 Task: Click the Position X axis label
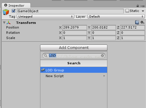[x=60, y=27]
